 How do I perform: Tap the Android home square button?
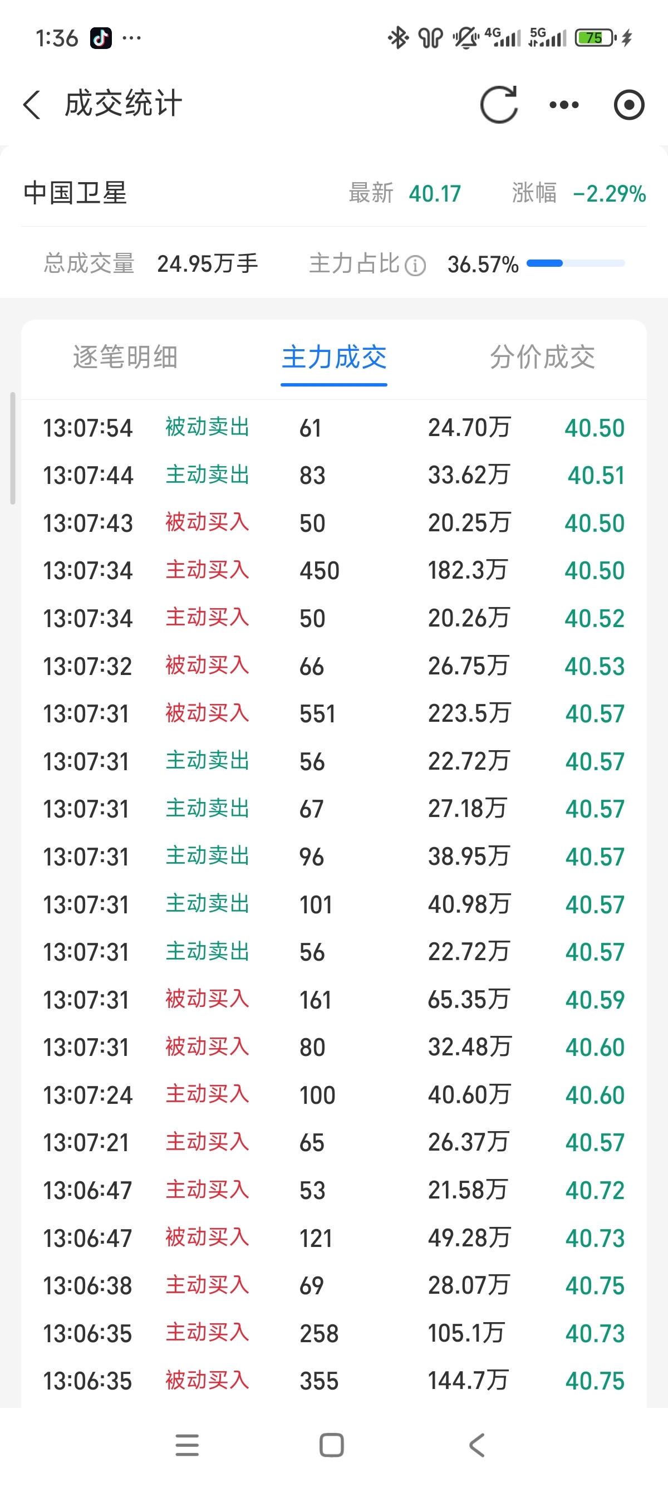point(332,1445)
